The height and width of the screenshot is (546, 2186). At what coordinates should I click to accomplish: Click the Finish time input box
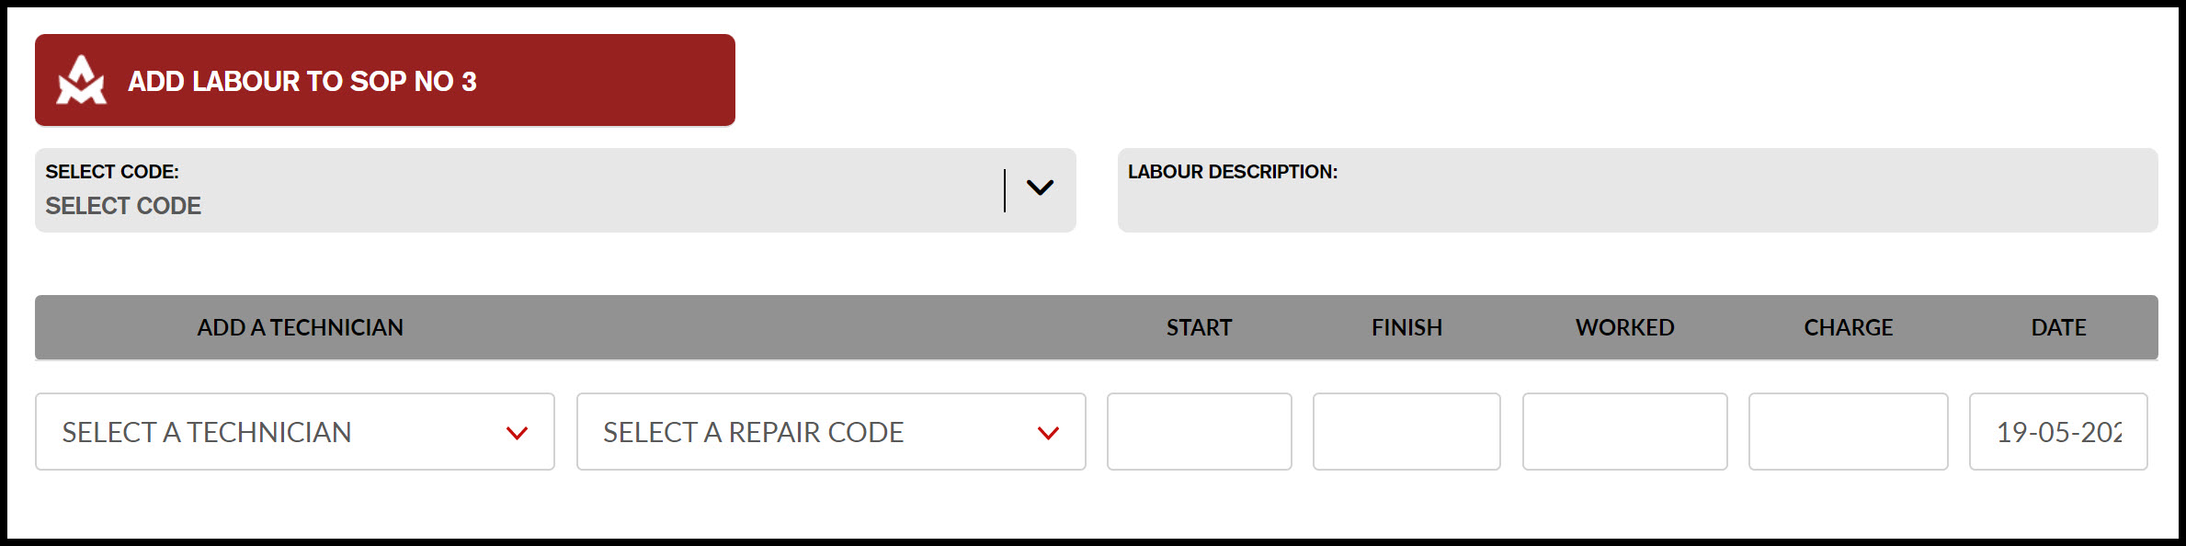point(1406,432)
